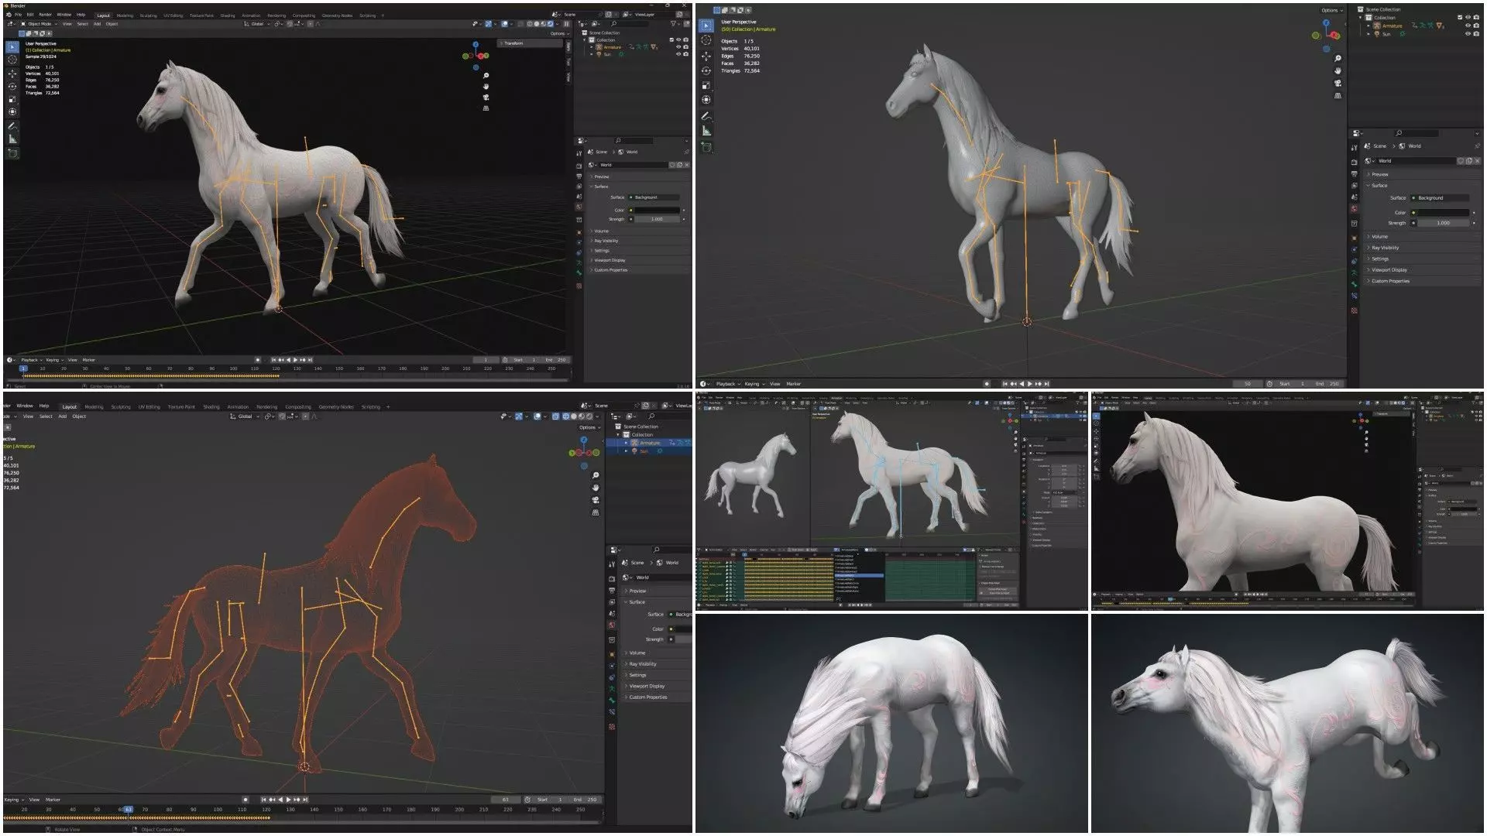Expand the Settings panel in bottom-left World properties
Viewport: 1487px width, 836px height.
pos(658,675)
